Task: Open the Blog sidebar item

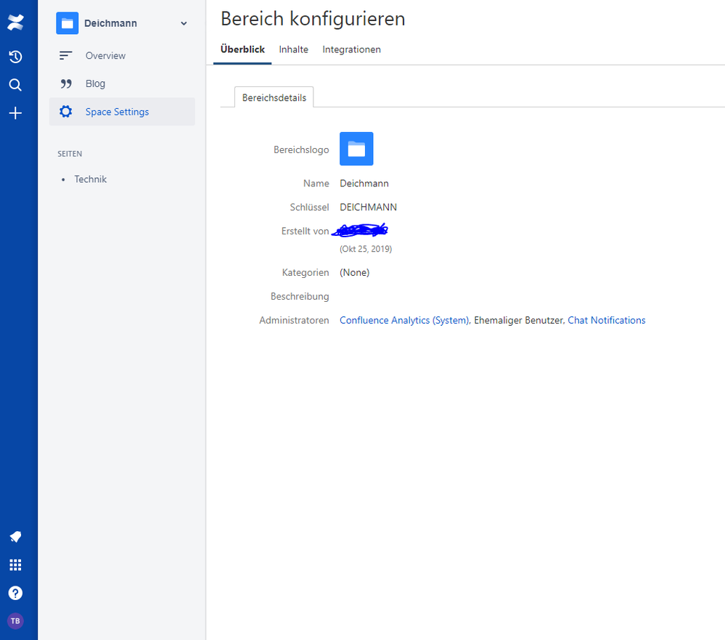Action: click(122, 83)
